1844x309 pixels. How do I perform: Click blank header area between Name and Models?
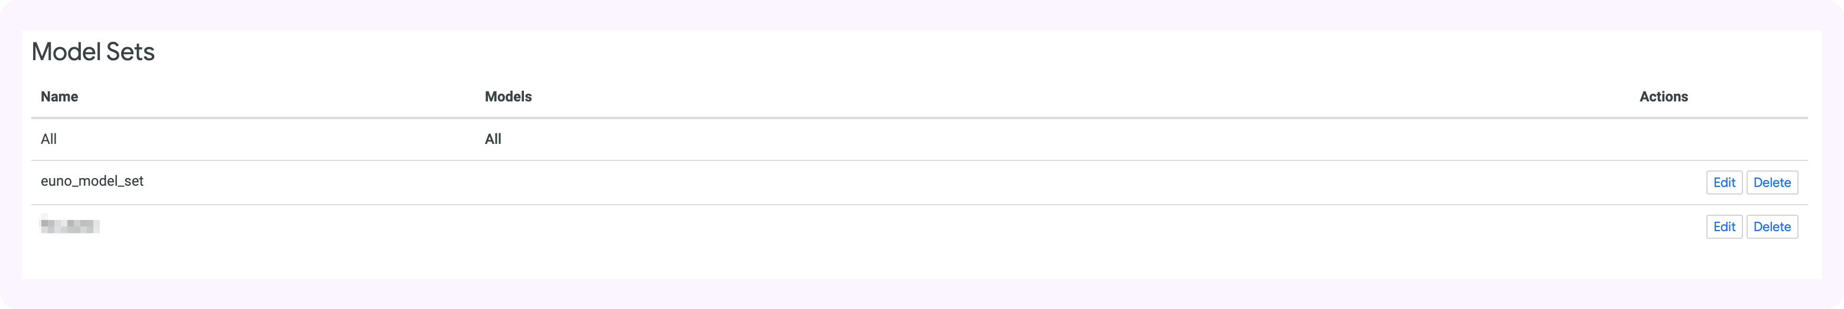pos(286,97)
